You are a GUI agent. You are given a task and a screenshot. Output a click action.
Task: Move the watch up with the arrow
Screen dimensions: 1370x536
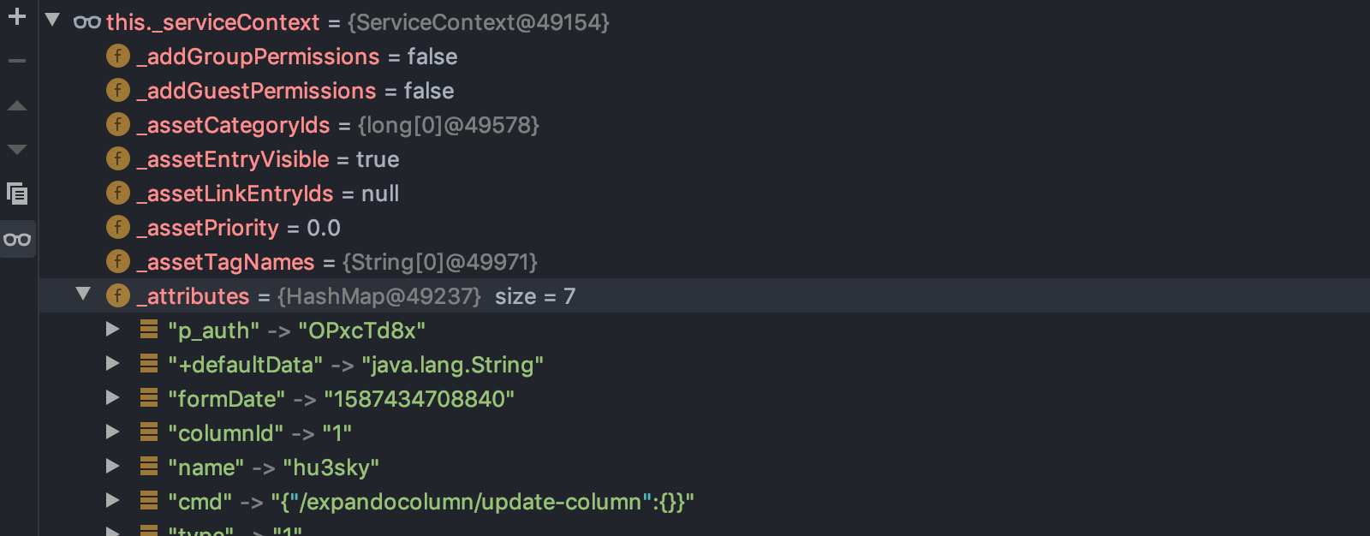(17, 106)
